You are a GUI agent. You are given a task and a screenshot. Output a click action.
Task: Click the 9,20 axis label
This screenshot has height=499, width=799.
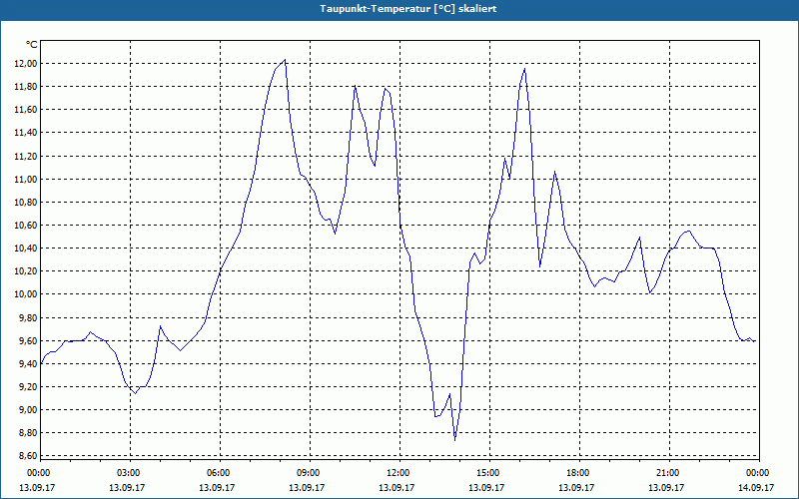point(28,386)
